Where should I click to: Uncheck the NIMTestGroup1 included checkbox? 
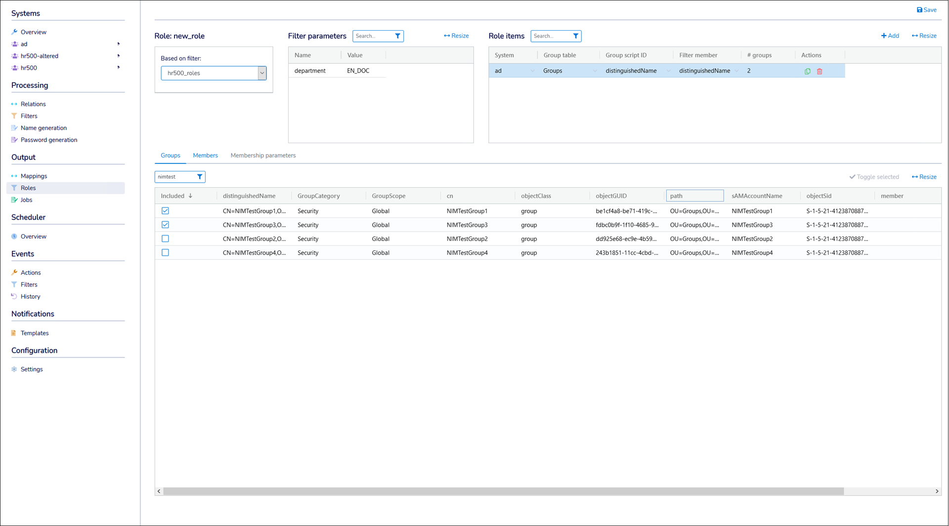tap(165, 211)
